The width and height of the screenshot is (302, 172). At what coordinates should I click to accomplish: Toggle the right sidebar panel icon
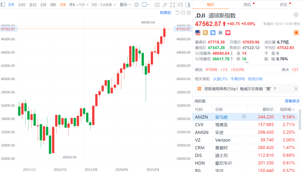(188, 5)
